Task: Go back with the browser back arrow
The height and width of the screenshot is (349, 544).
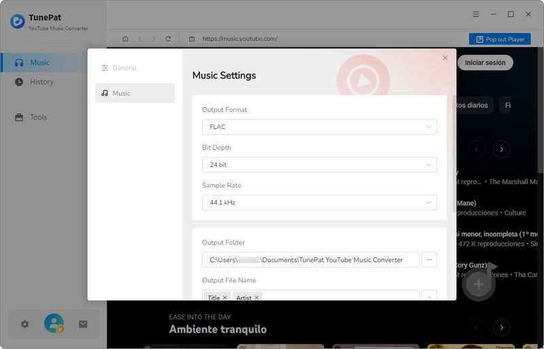Action: click(x=140, y=39)
